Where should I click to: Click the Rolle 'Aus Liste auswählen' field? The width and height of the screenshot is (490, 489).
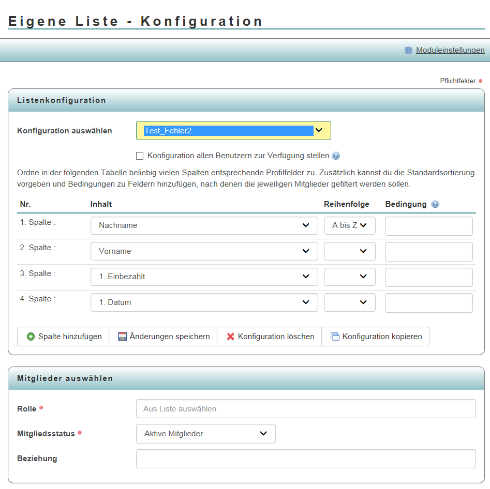point(305,408)
